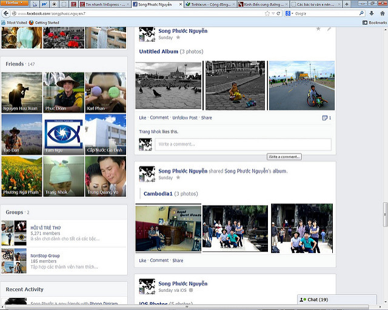Switch to the Các bác tư vấn tab

(x=315, y=4)
